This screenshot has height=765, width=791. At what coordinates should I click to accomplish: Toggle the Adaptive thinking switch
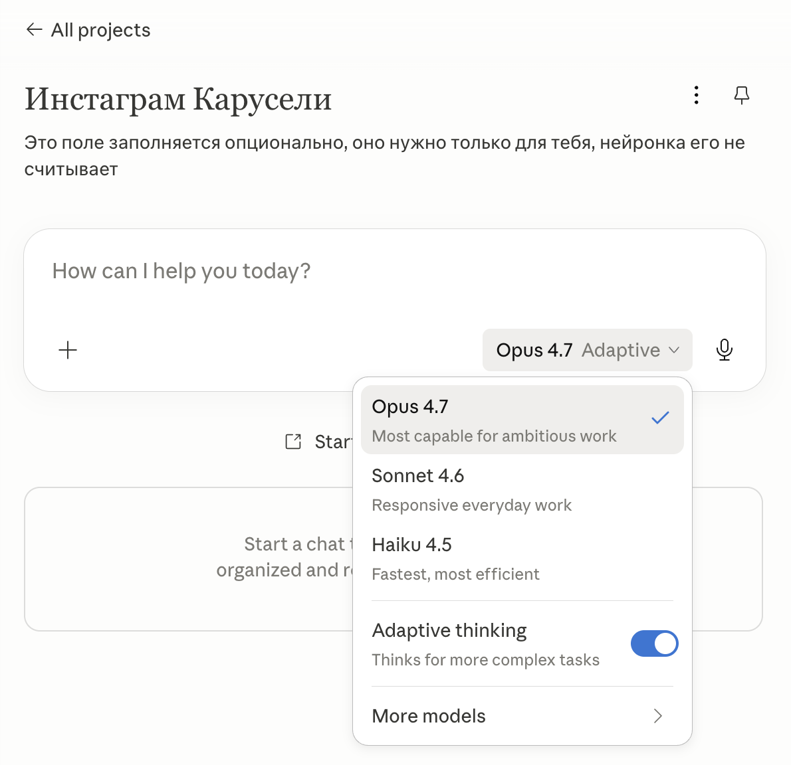(654, 643)
